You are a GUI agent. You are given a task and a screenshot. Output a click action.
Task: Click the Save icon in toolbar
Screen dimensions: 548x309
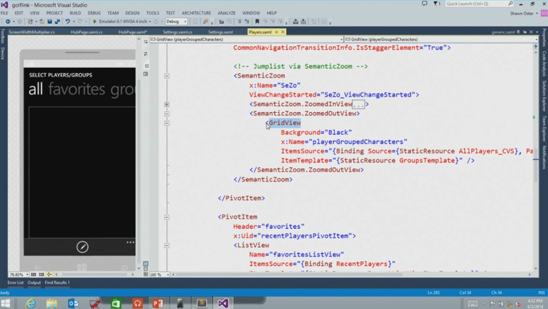(x=50, y=21)
